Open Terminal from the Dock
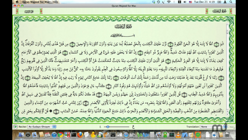This screenshot has height=140, width=248. pos(74,135)
